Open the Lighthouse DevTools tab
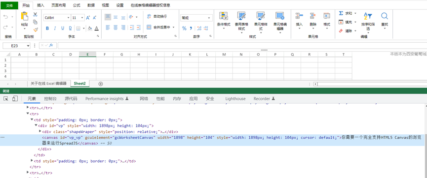Screen dimensions: 427x178 point(235,99)
